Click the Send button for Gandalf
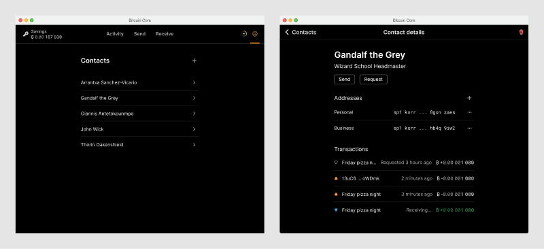 tap(345, 79)
